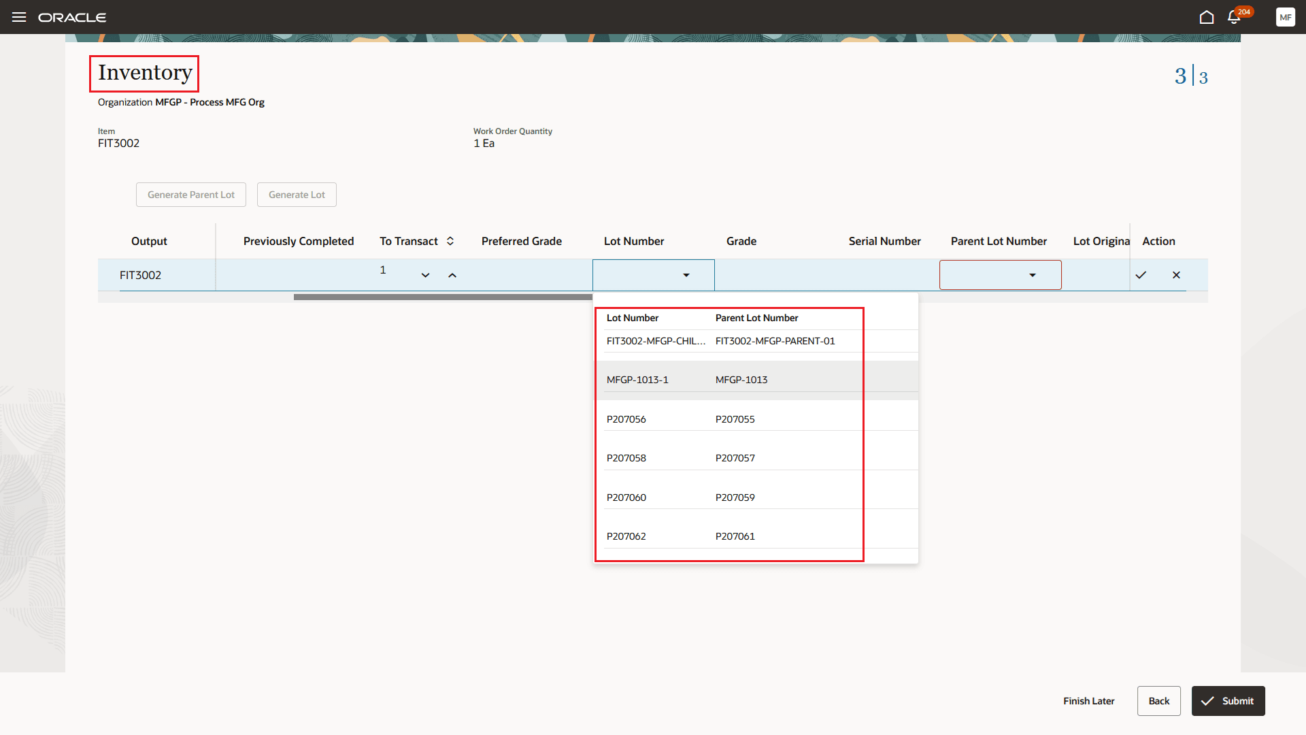
Task: Click the Generate Parent Lot button
Action: pyautogui.click(x=191, y=195)
